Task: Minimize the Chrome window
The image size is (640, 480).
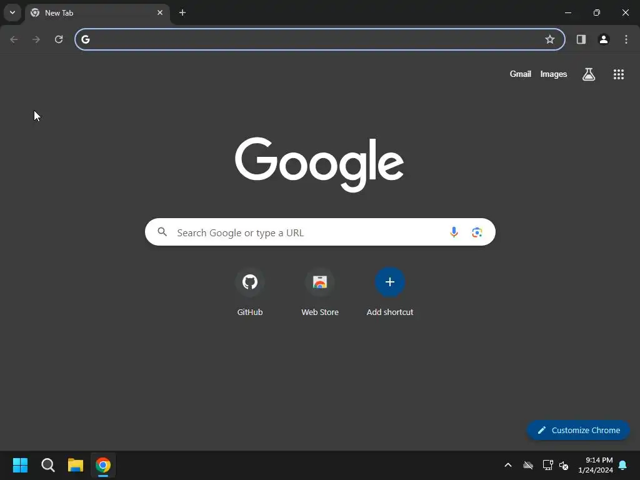Action: click(567, 12)
